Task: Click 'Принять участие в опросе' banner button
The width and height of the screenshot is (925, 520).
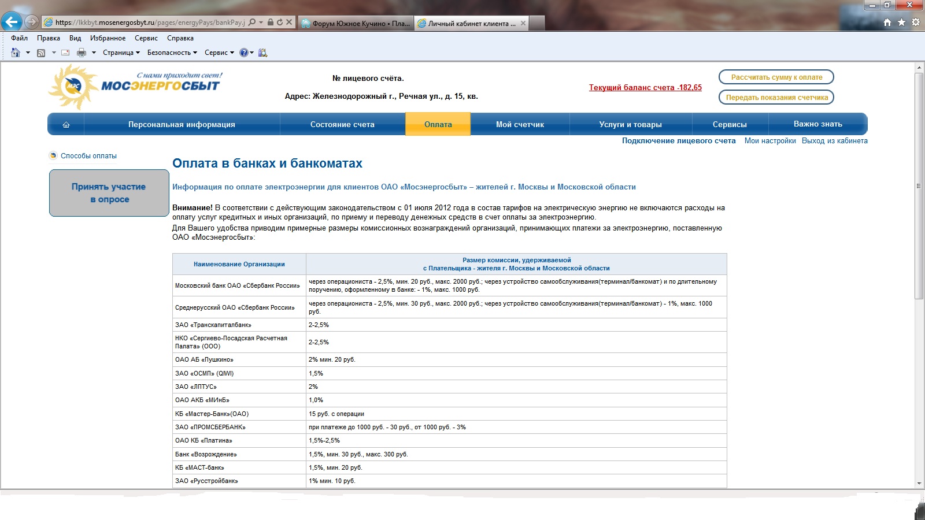Action: tap(109, 193)
